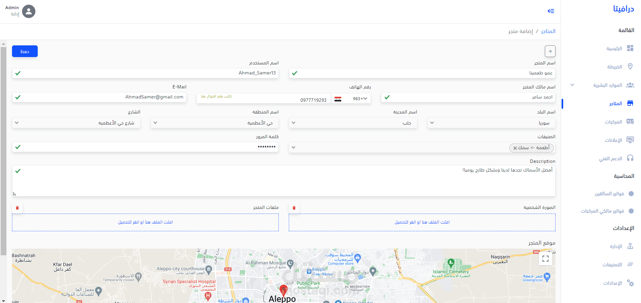This screenshot has width=641, height=303.
Task: Go to المركبات in the sidebar
Action: [614, 122]
